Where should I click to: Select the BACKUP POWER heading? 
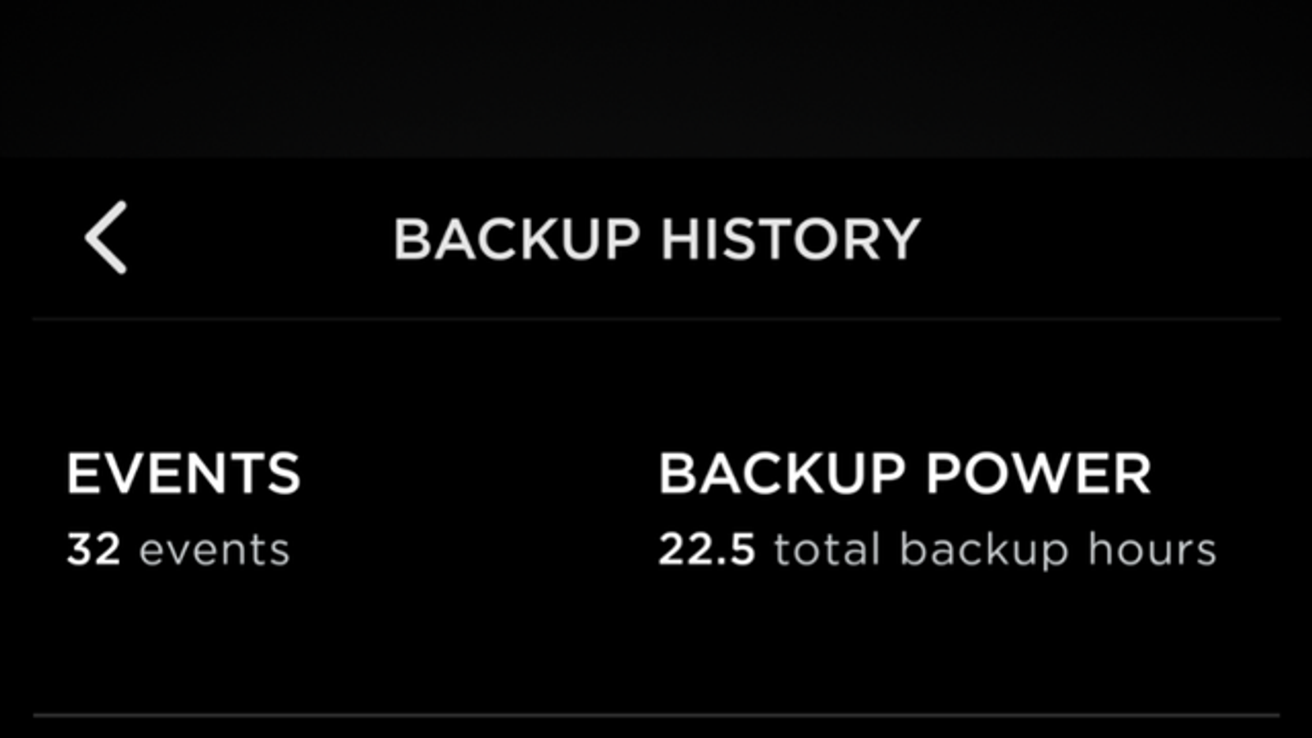tap(904, 474)
